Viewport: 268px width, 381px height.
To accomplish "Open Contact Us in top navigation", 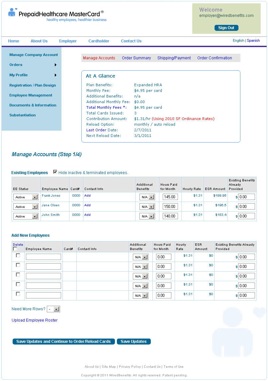I will pos(131,41).
